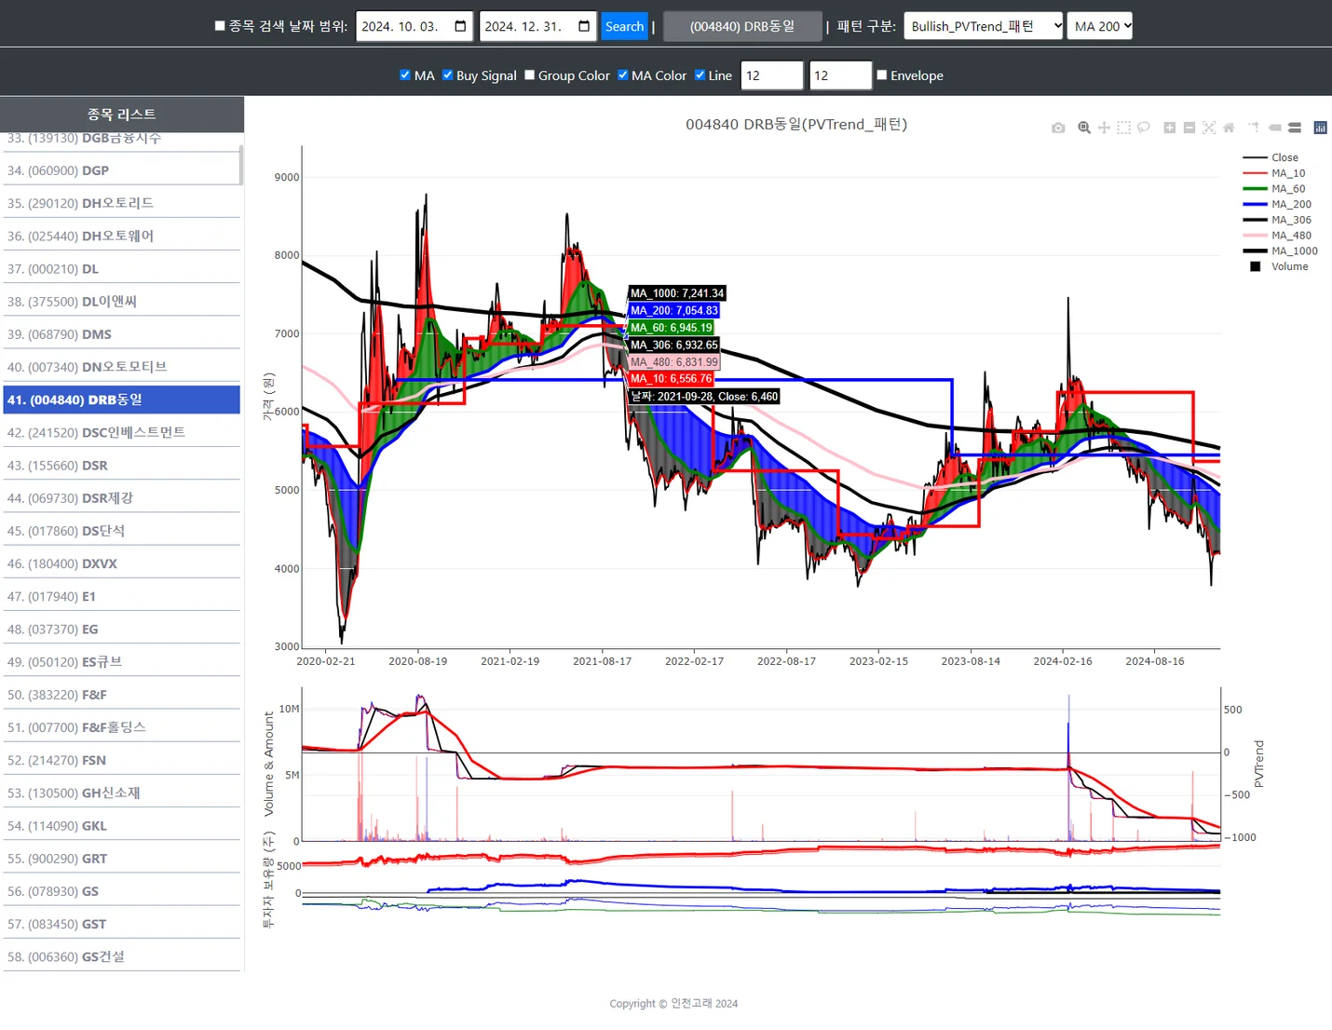Image resolution: width=1332 pixels, height=1030 pixels.
Task: Select 40. (007340) DN오토모티브 in list
Action: click(x=121, y=367)
